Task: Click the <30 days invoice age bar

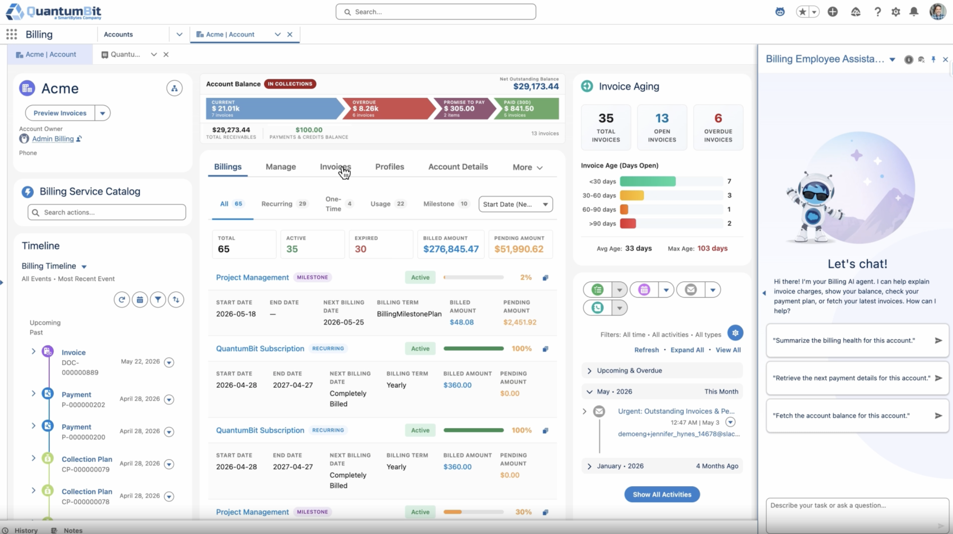Action: (671, 181)
